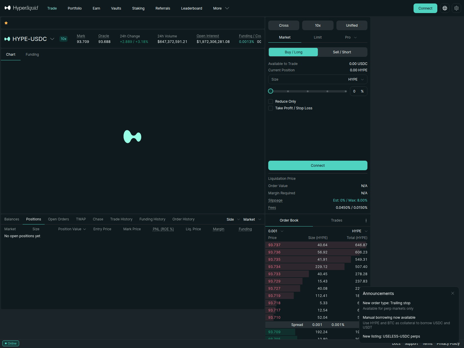Click the midpoint dot on size slider
The width and height of the screenshot is (464, 348).
click(308, 91)
